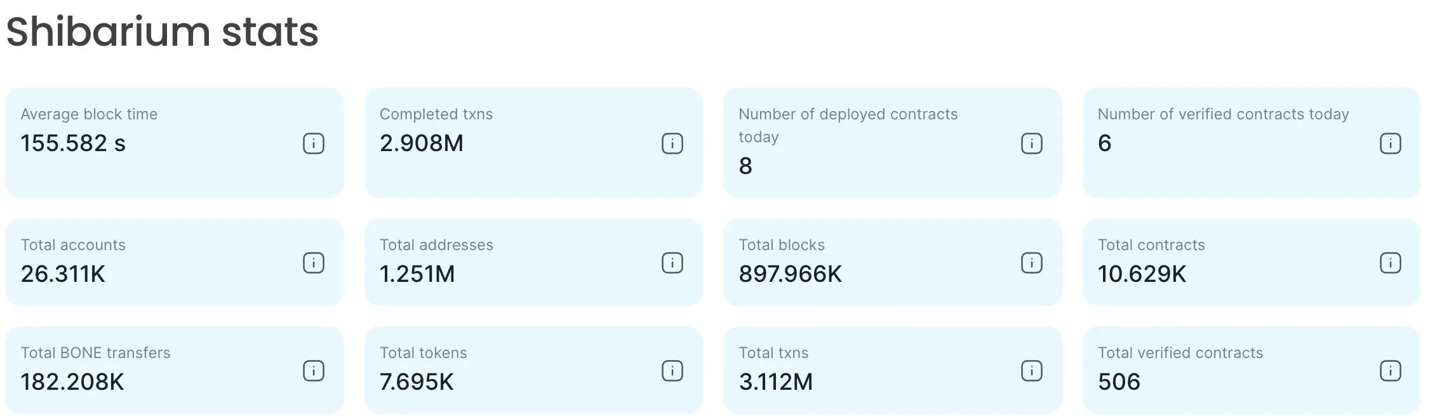Click the 2.908M completed txns value
Screen dimensions: 1430x419
tap(421, 143)
